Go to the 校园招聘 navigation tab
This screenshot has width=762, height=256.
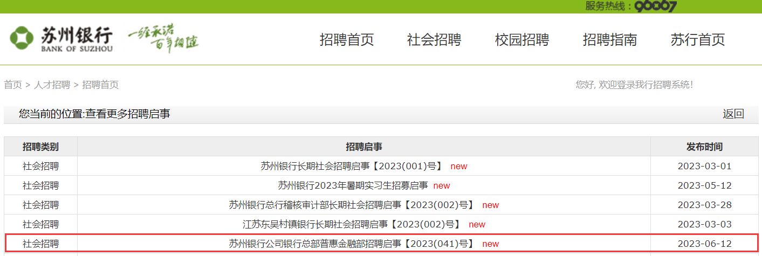522,39
